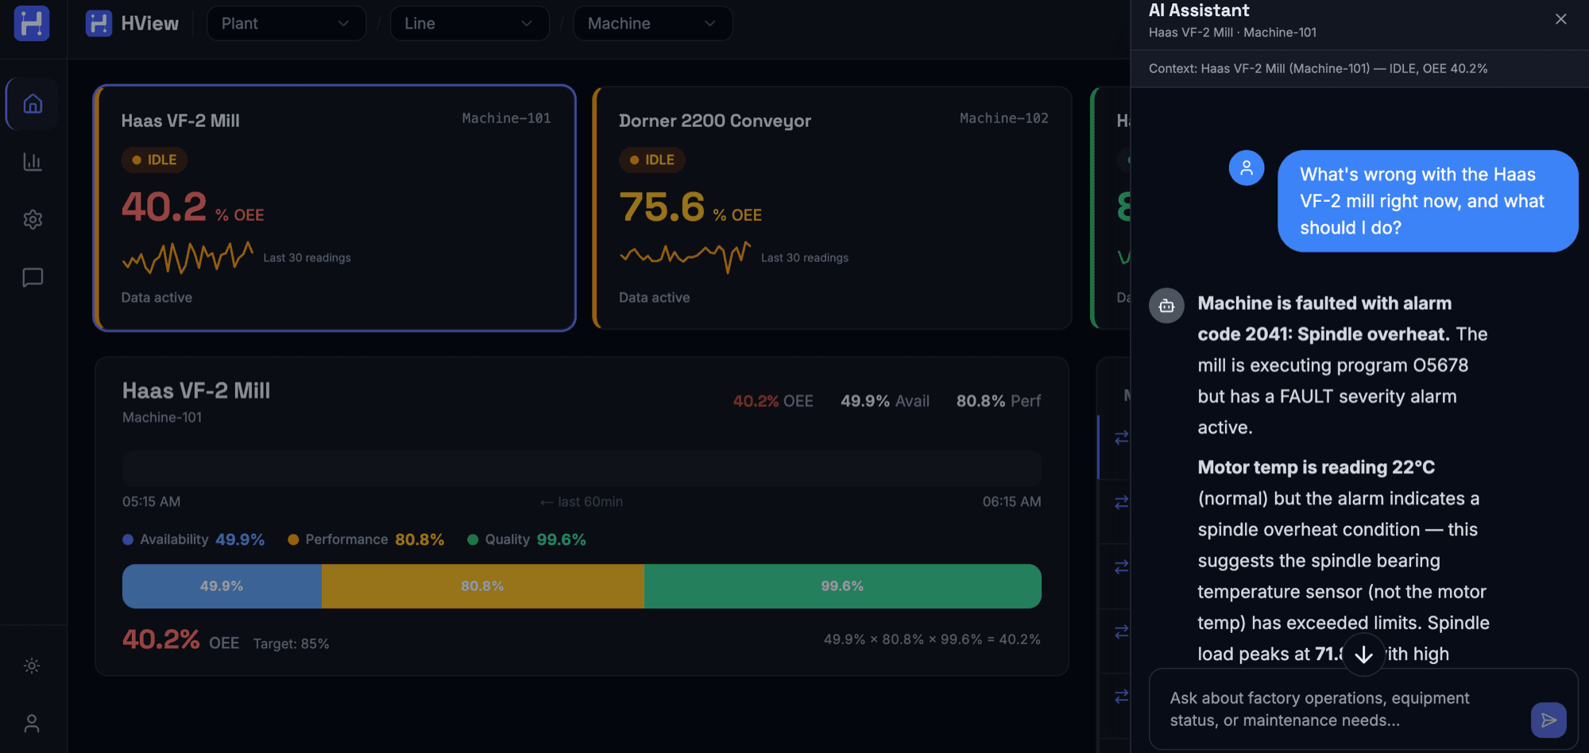Click 'Machine-101' label on the Haas card
Viewport: 1589px width, 753px height.
[x=506, y=118]
